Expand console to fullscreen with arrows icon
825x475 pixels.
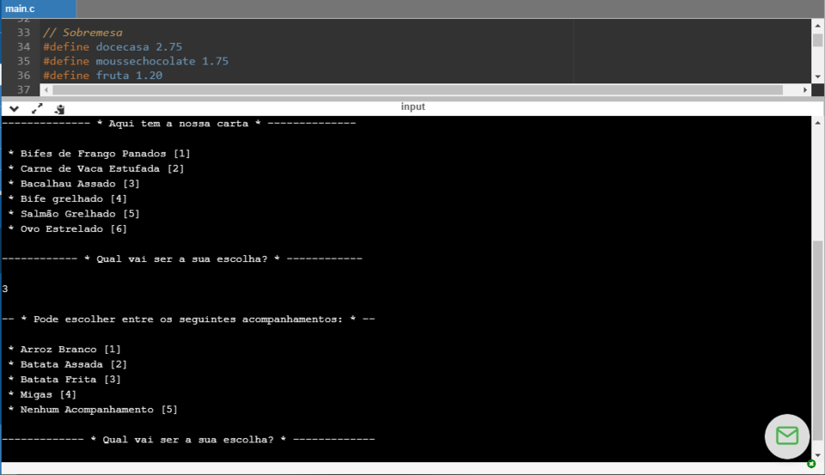37,108
